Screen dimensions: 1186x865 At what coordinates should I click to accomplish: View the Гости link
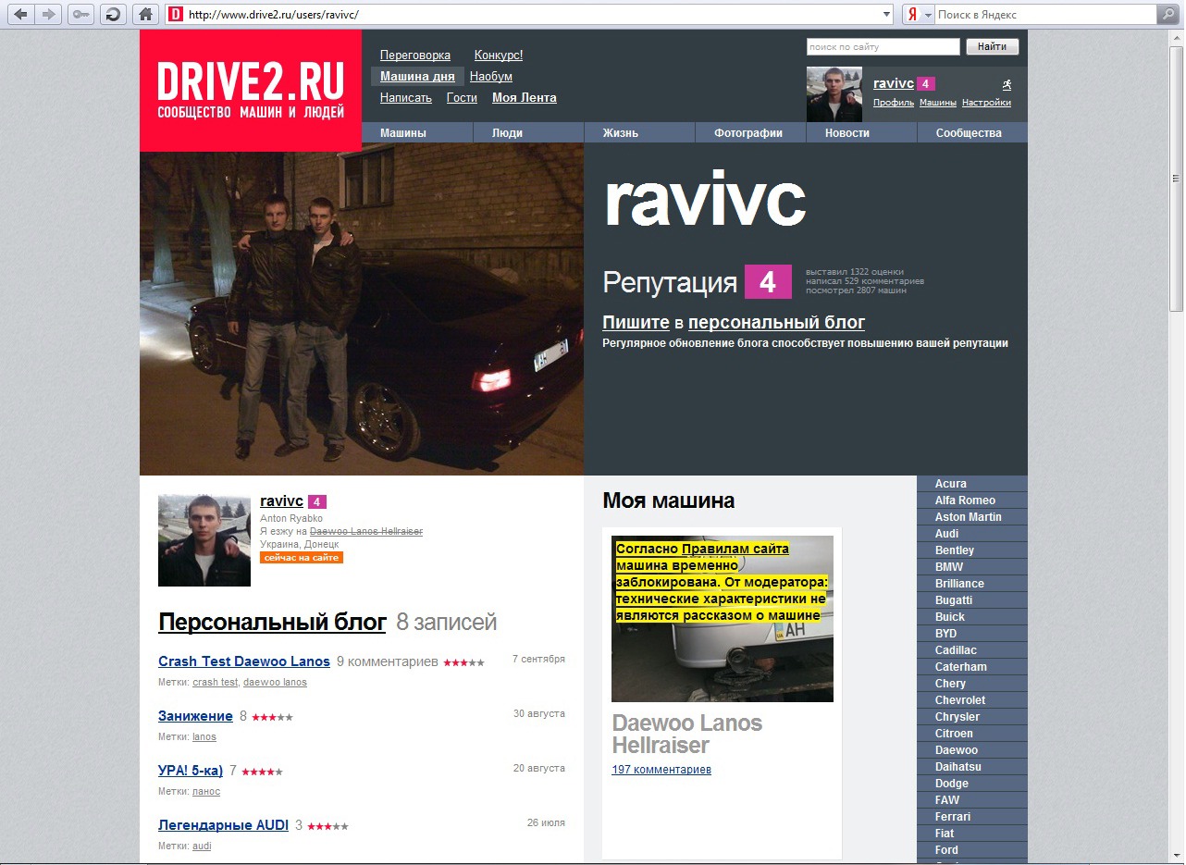(x=462, y=98)
